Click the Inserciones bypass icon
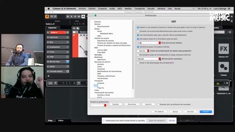This screenshot has width=235, height=132. coord(68,37)
